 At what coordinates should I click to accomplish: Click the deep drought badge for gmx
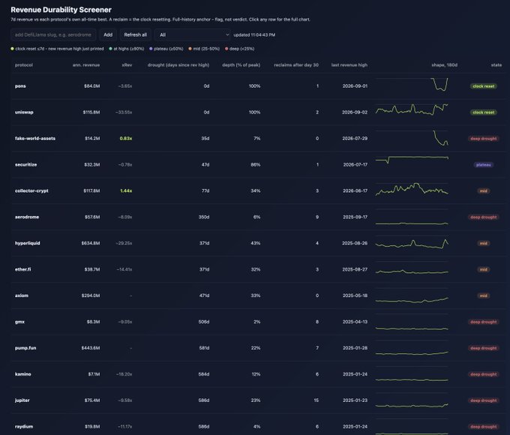pos(483,322)
